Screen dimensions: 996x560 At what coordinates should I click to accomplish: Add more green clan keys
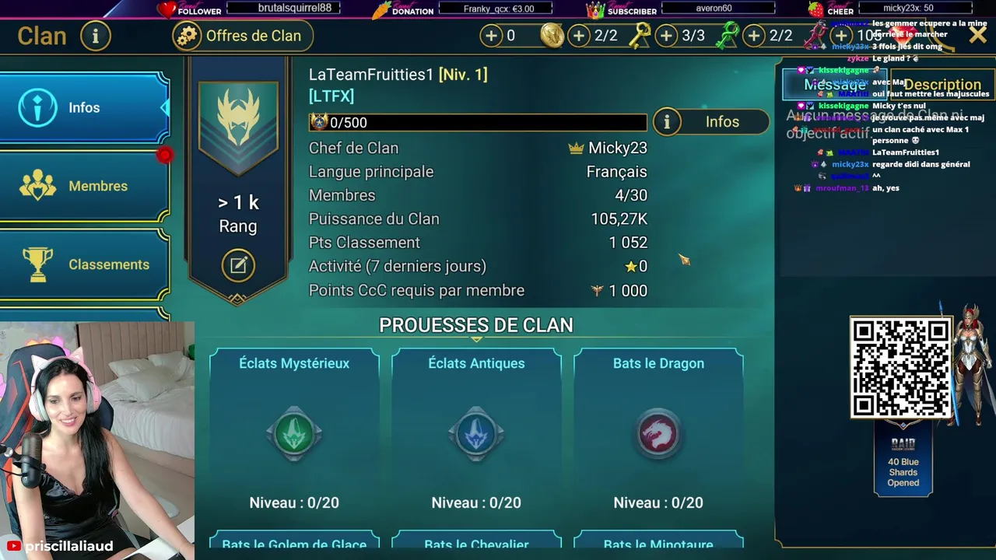click(x=666, y=36)
